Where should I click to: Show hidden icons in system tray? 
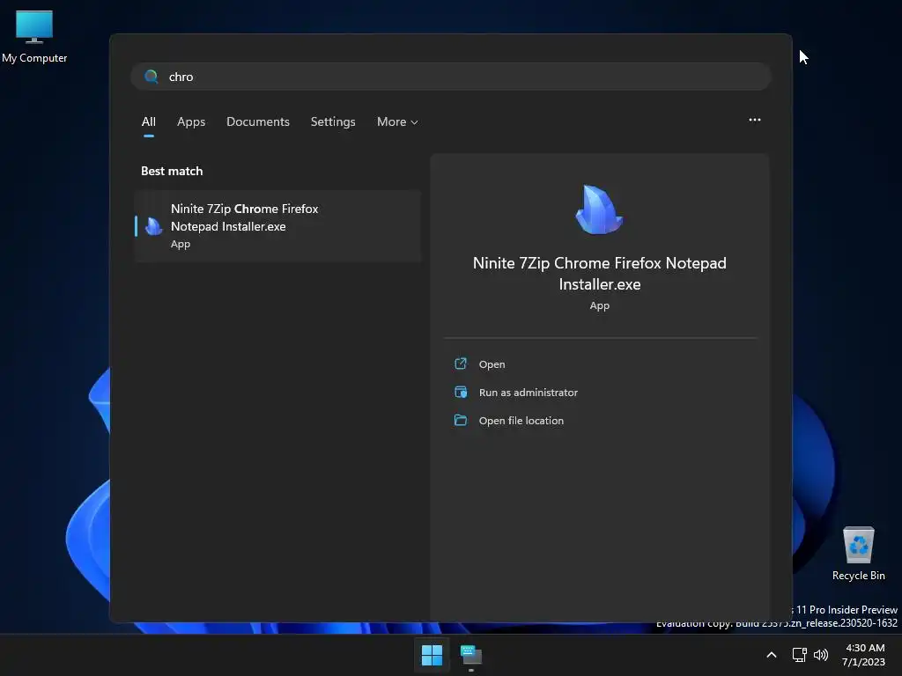[x=772, y=655]
